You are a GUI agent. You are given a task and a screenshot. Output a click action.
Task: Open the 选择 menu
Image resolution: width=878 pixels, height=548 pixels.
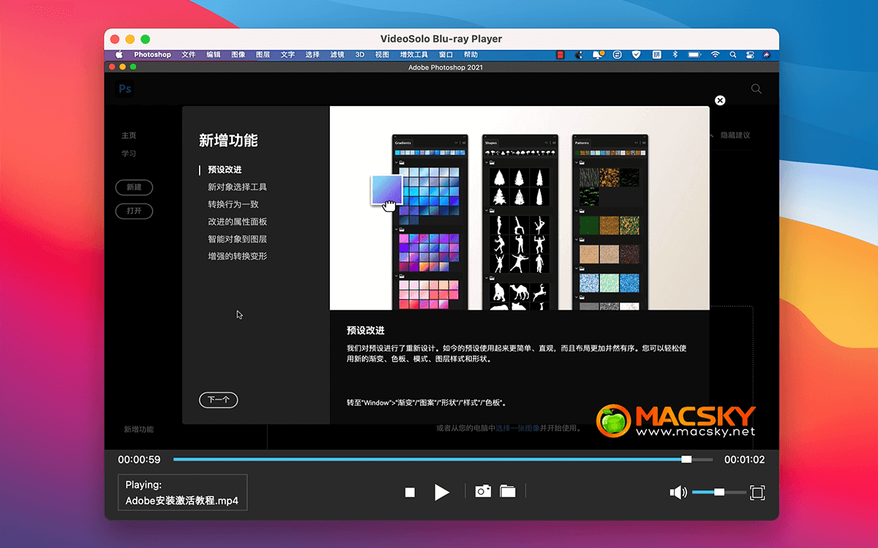point(312,55)
